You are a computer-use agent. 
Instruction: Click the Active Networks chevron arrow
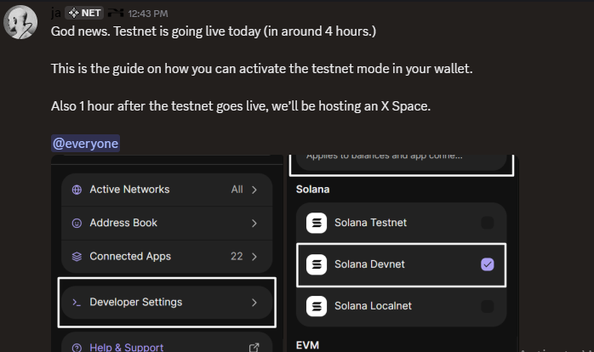254,190
